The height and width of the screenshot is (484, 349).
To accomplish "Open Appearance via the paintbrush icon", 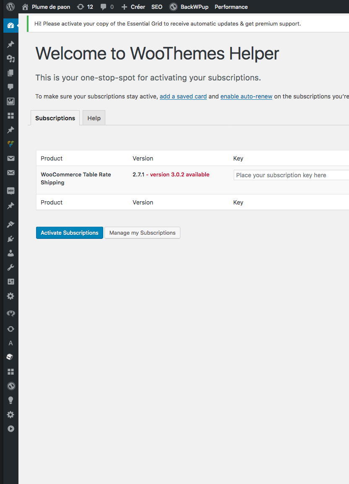I will [x=10, y=225].
